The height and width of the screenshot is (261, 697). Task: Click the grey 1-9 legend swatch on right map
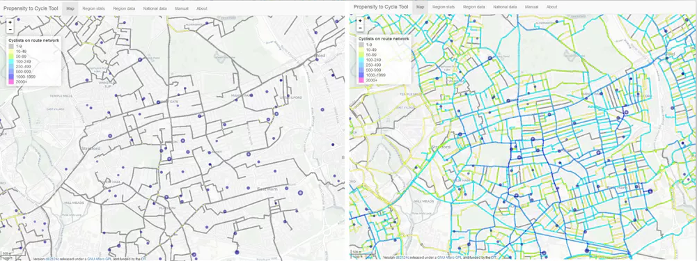(361, 45)
